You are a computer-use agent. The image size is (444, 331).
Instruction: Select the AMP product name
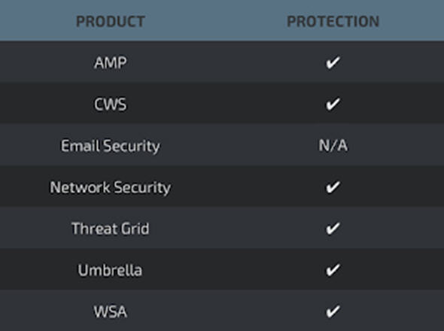[110, 62]
